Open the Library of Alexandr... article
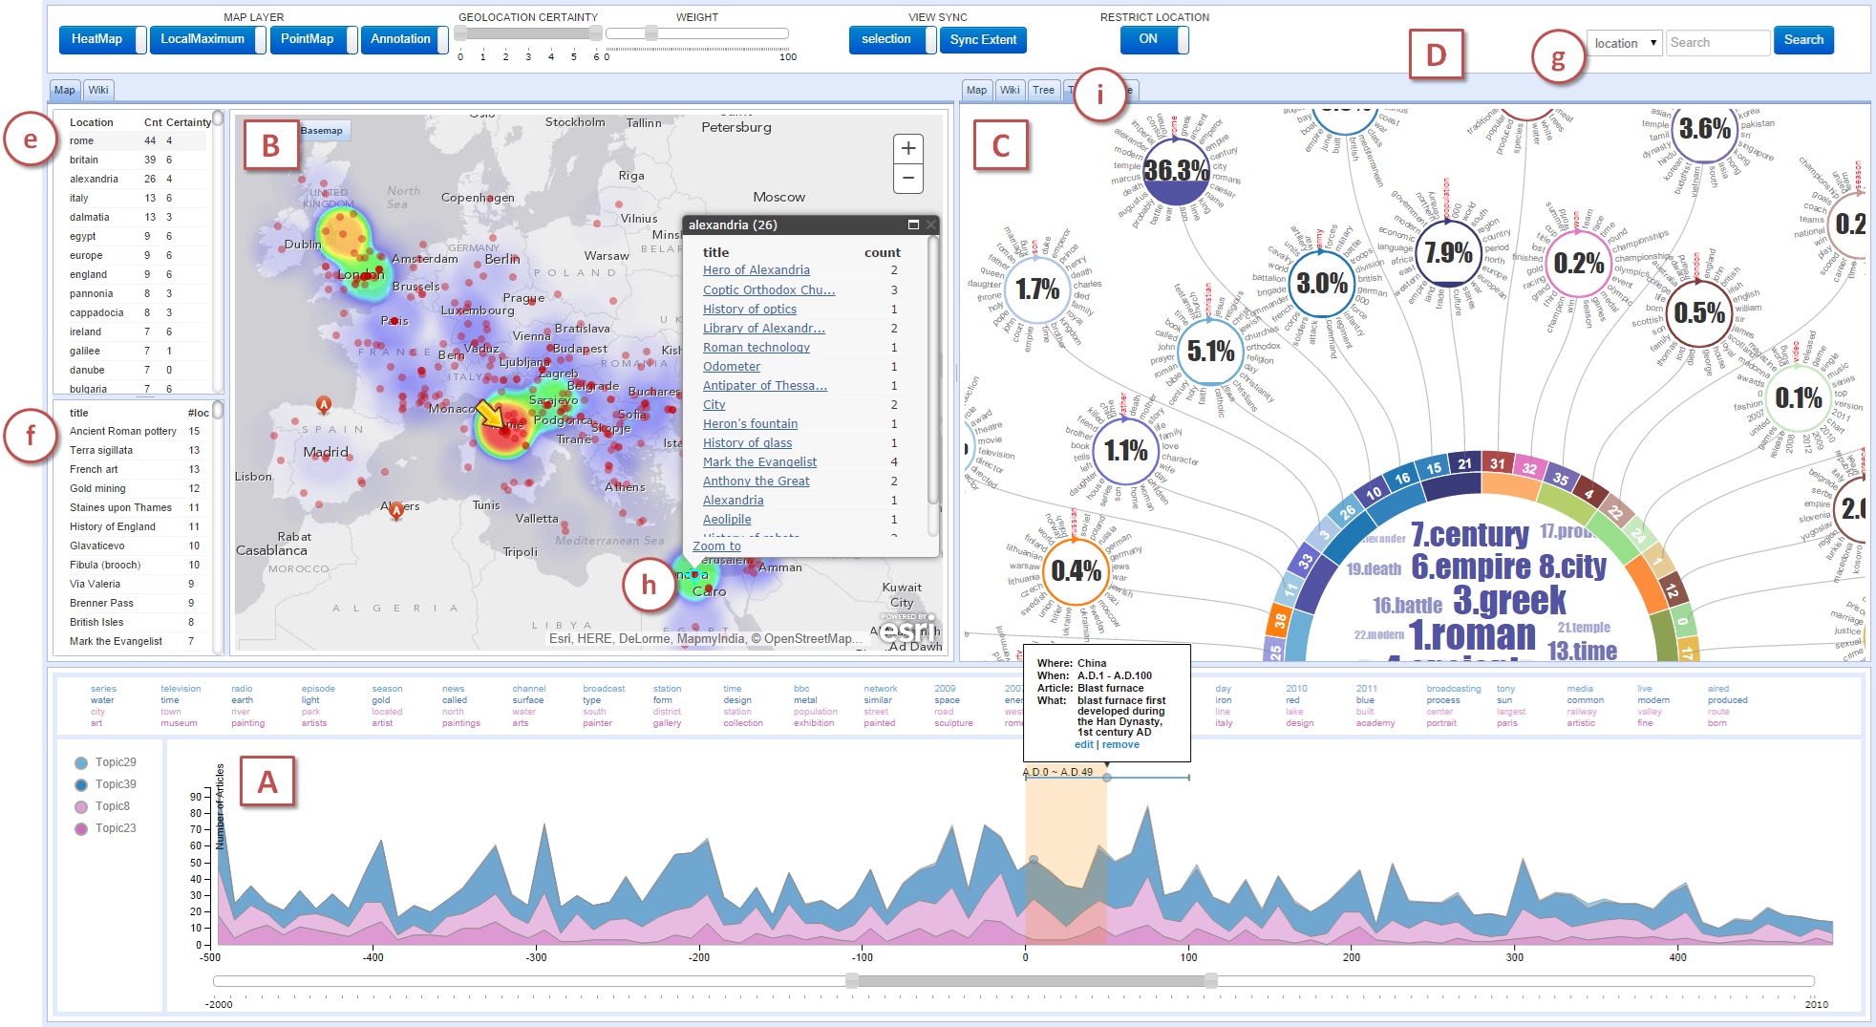Image resolution: width=1876 pixels, height=1027 pixels. click(x=764, y=328)
